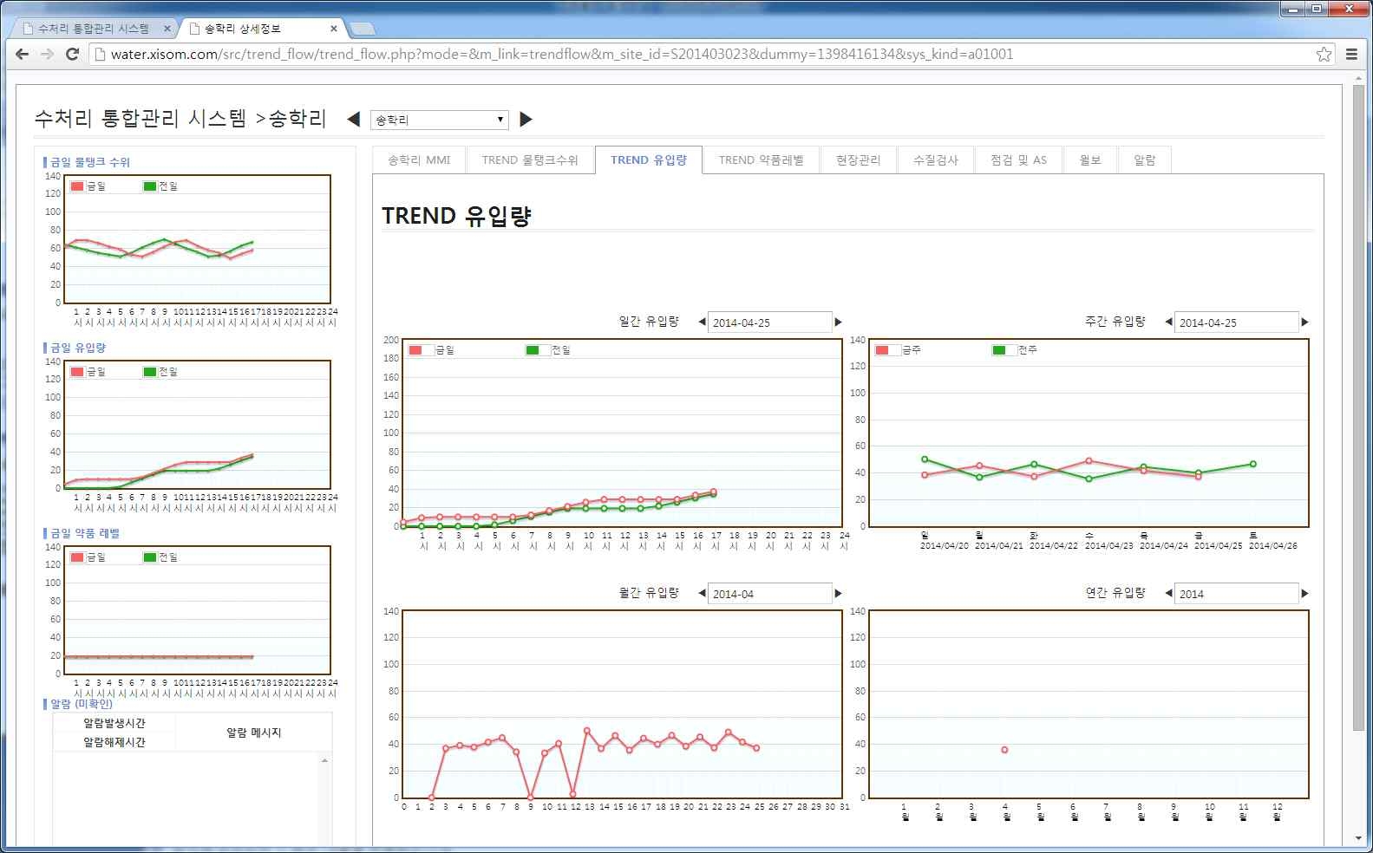
Task: Click green 전일 swatch in daily inflow chart
Action: coord(533,350)
